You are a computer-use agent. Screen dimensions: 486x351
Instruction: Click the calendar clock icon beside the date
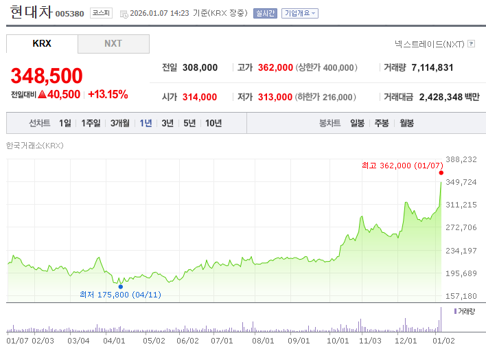pyautogui.click(x=124, y=14)
